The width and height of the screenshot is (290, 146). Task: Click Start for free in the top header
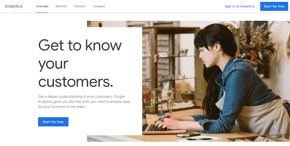point(274,6)
